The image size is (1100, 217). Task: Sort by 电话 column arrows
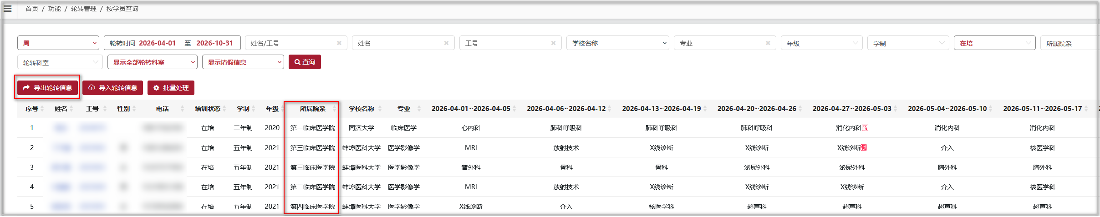182,109
